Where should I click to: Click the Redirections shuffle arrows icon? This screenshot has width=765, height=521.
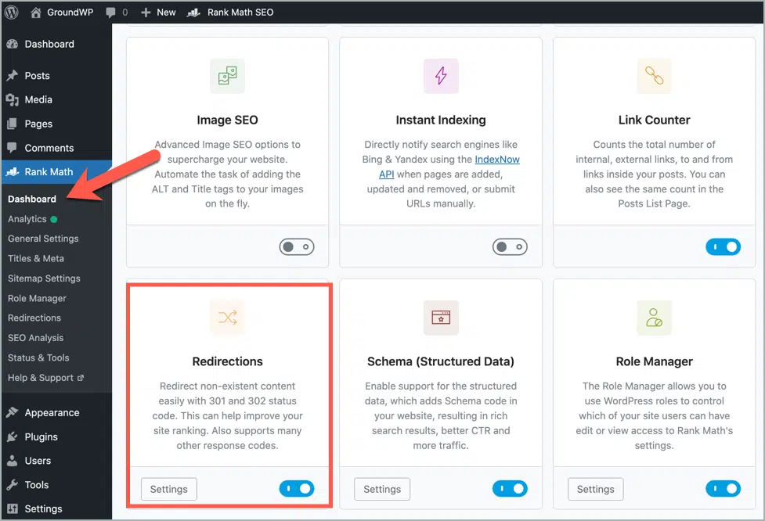[227, 318]
